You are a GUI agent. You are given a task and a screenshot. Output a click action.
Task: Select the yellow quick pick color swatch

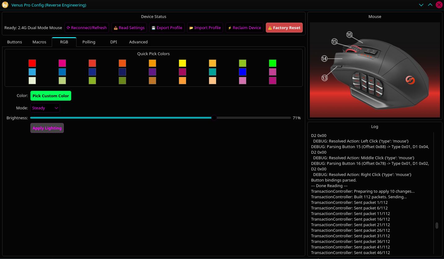(x=182, y=63)
